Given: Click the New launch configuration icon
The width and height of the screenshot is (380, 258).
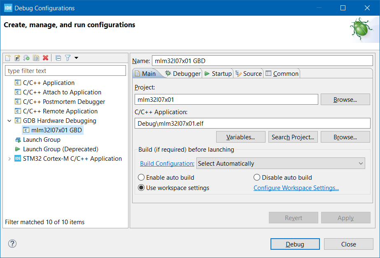Looking at the screenshot, I should tap(8, 58).
